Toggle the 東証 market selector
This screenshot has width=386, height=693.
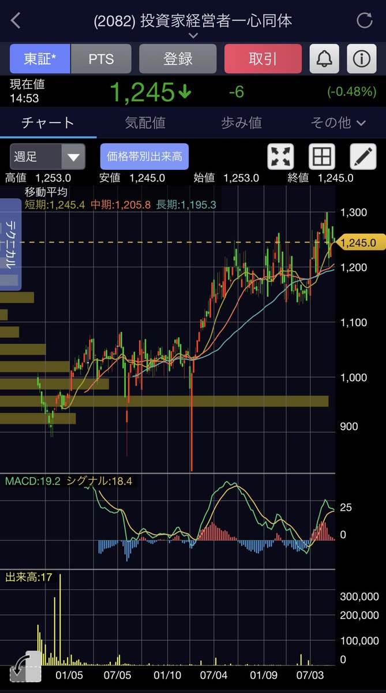tap(40, 59)
